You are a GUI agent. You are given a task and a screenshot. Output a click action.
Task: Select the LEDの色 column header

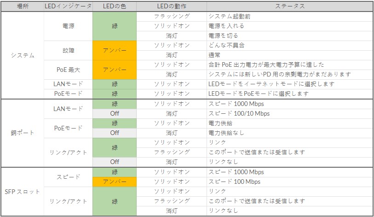point(115,6)
